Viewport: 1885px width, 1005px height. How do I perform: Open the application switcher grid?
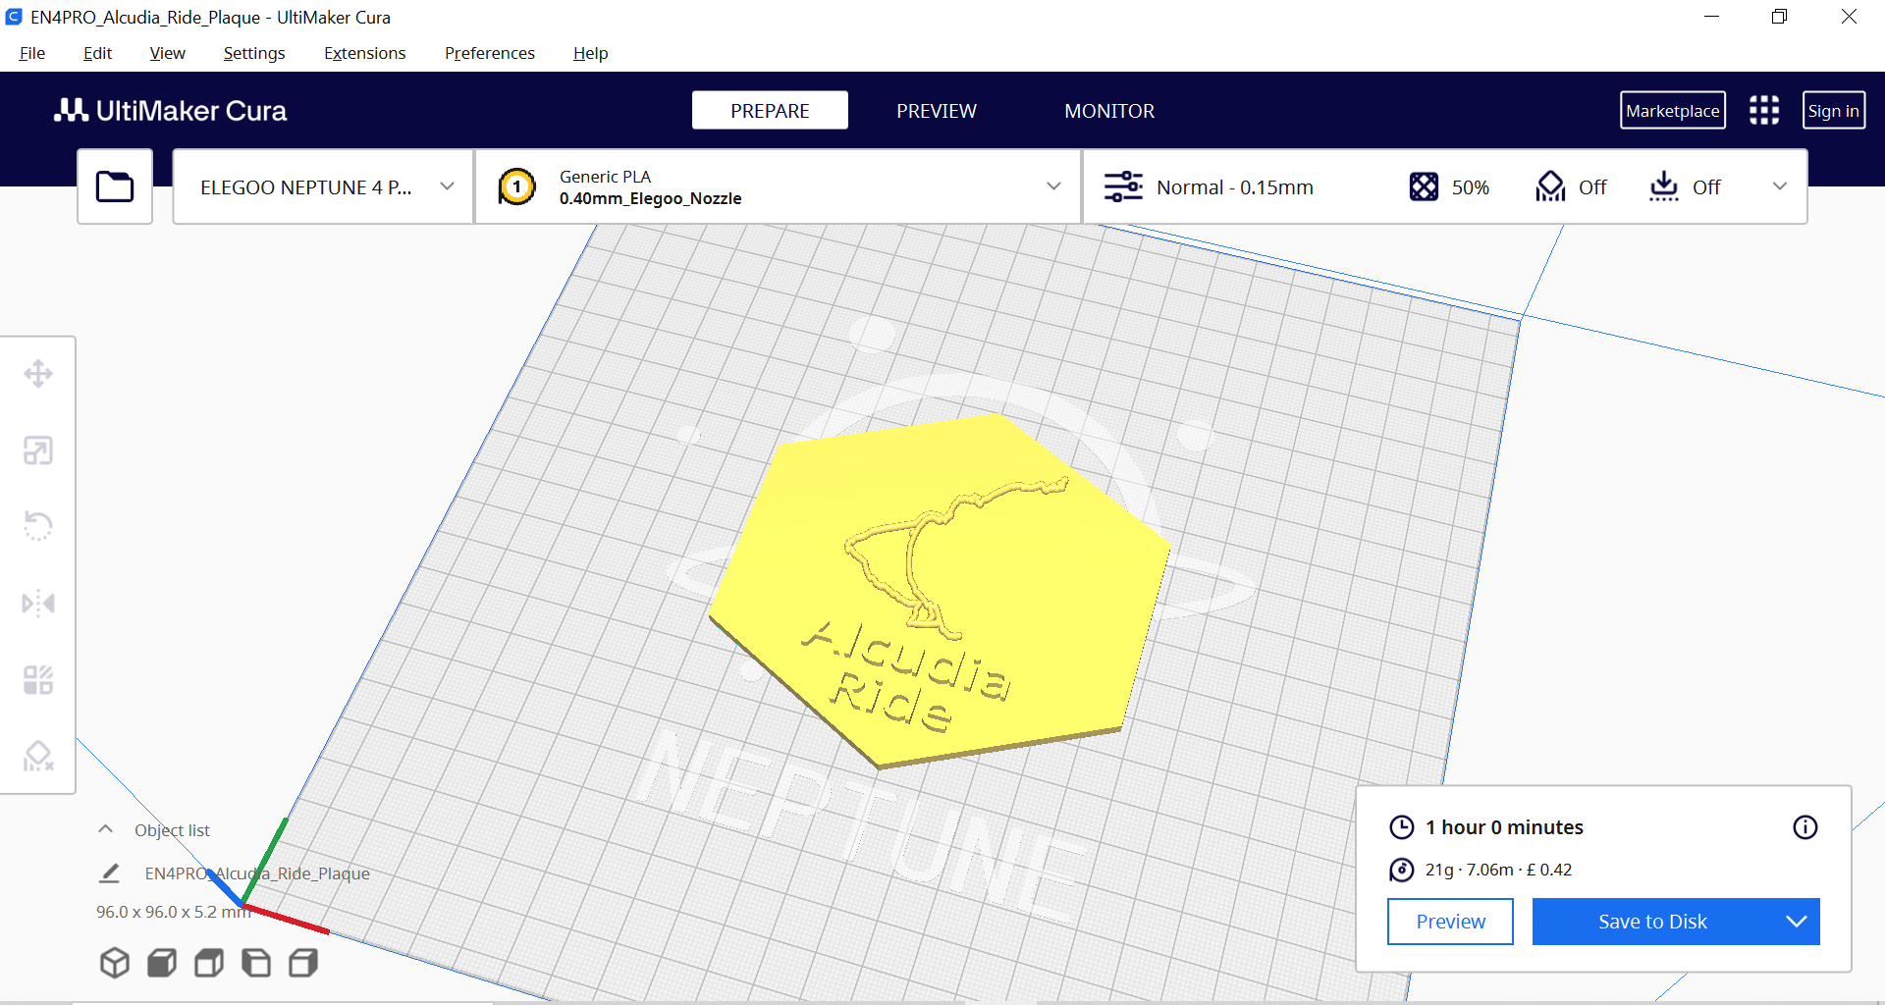(1764, 110)
